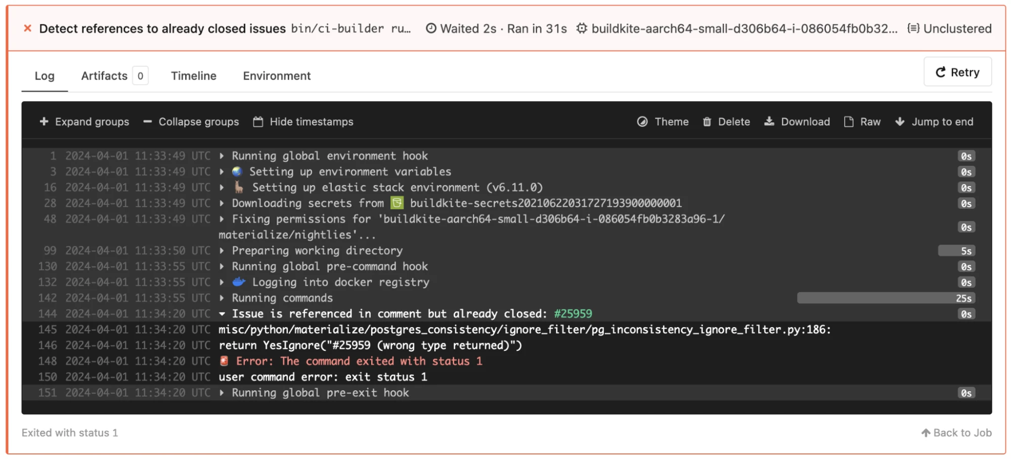Hide timestamps in the log

click(303, 121)
